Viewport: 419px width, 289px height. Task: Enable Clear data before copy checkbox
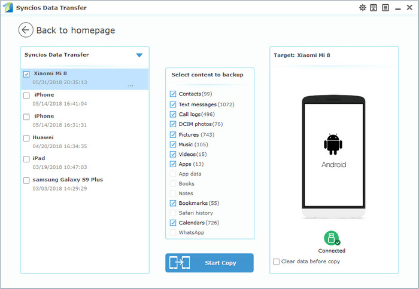tap(276, 262)
